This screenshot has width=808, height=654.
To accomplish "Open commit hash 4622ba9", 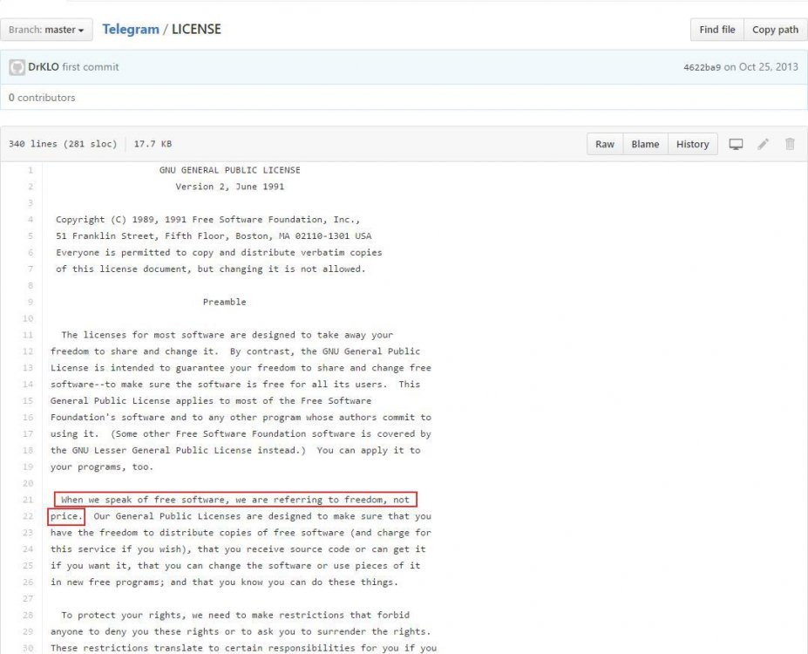I will click(702, 68).
